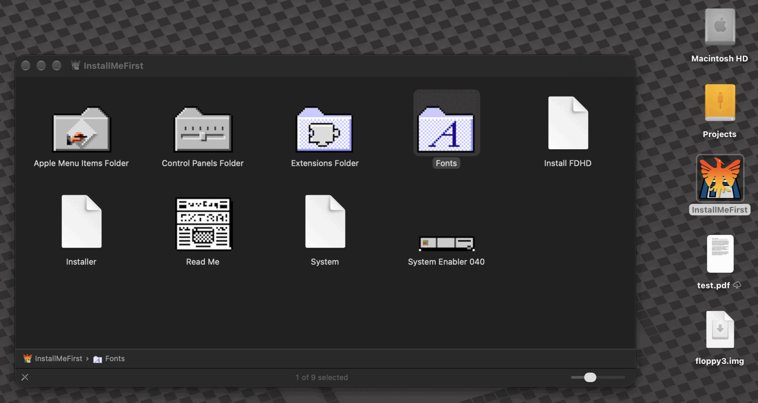Image resolution: width=758 pixels, height=403 pixels.
Task: Select test.pdf on the desktop
Action: (720, 254)
